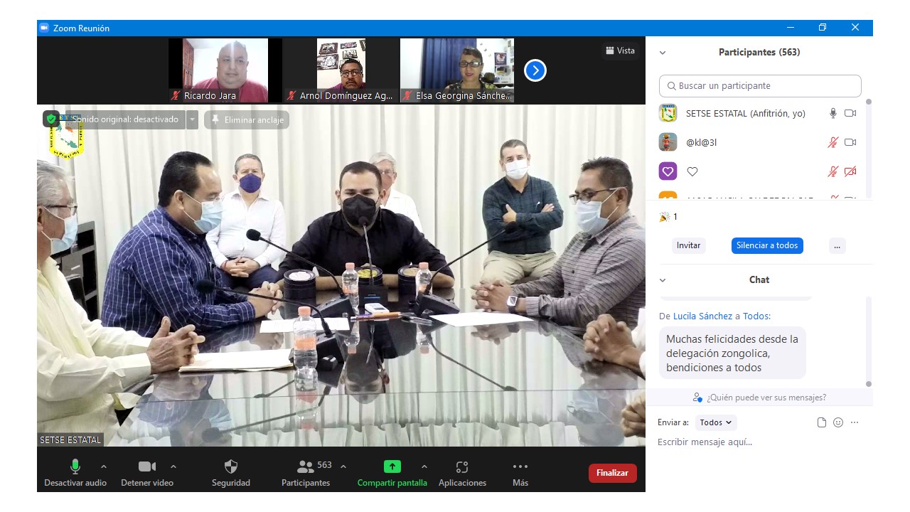Open ¿Quién puede ver sus mensajes? link
The image size is (910, 512).
[x=759, y=398]
